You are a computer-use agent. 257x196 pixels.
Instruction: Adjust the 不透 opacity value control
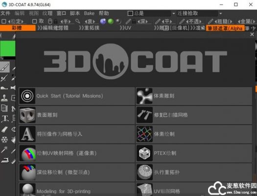[x=193, y=22]
